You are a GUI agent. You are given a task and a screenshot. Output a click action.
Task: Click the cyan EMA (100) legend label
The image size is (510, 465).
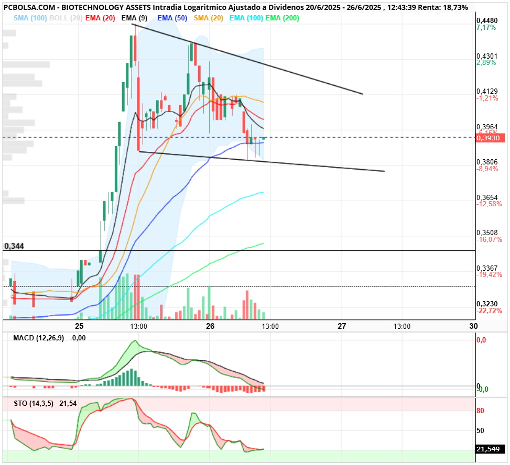[x=246, y=18]
